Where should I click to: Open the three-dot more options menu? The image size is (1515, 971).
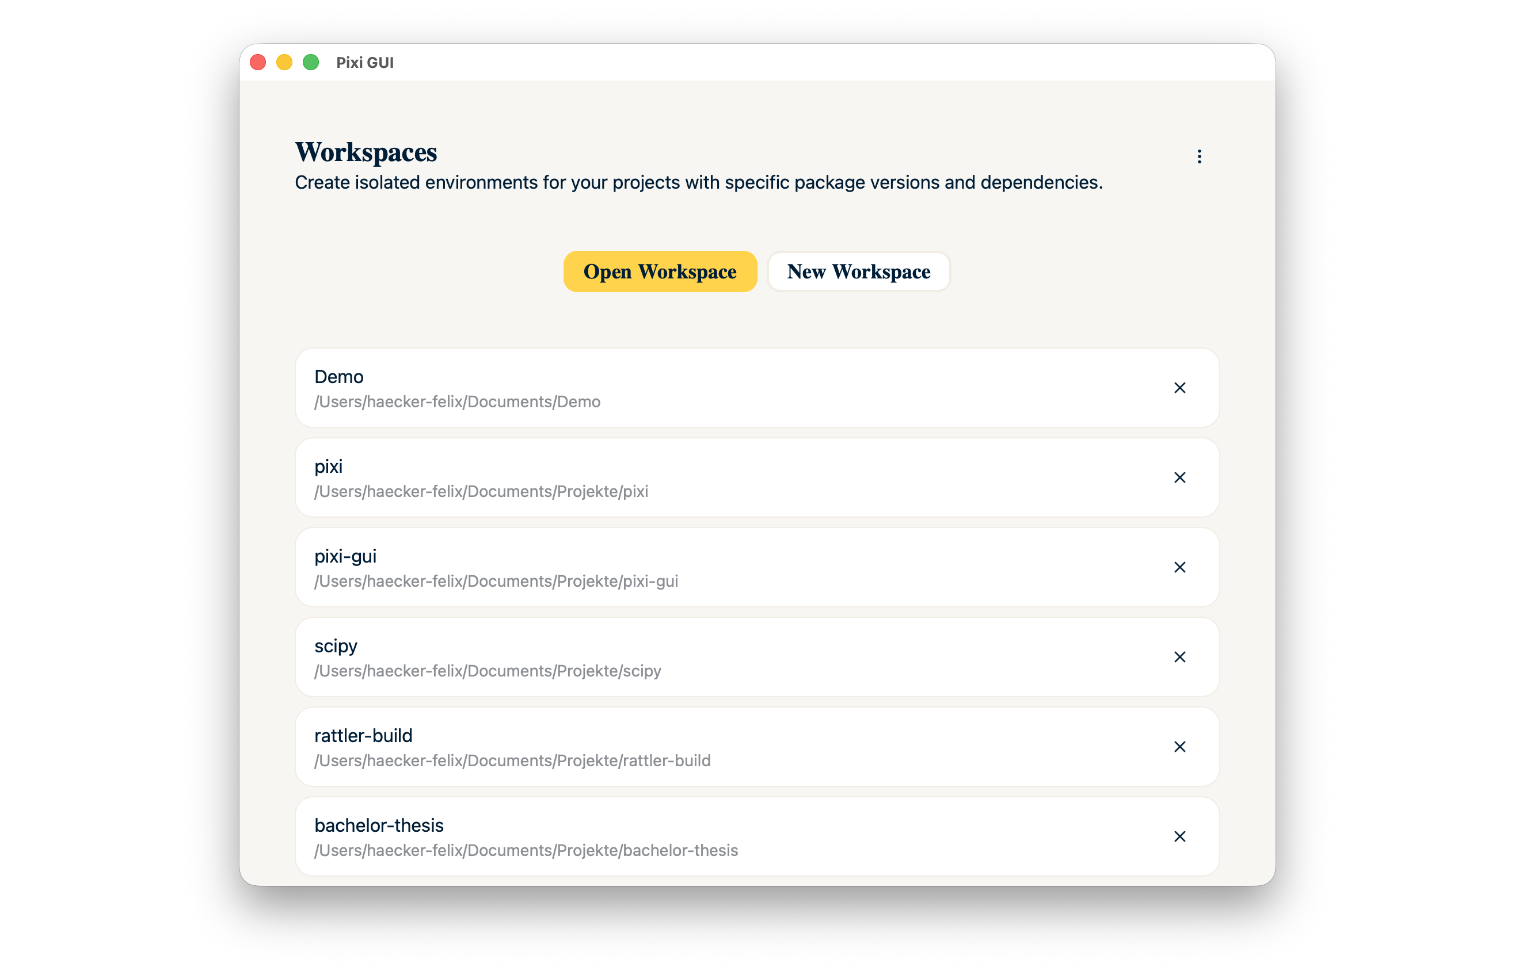click(x=1199, y=156)
